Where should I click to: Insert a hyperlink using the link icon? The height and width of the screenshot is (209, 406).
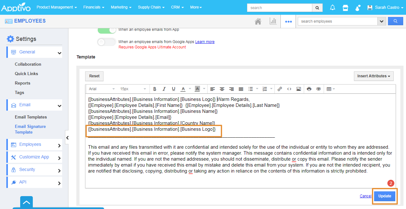coord(279,89)
